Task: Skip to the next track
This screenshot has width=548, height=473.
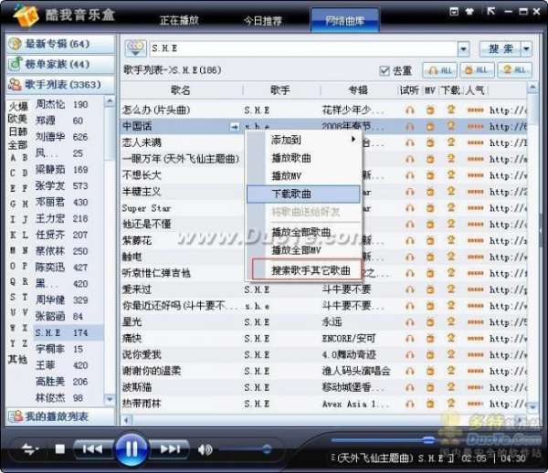Action: click(170, 449)
